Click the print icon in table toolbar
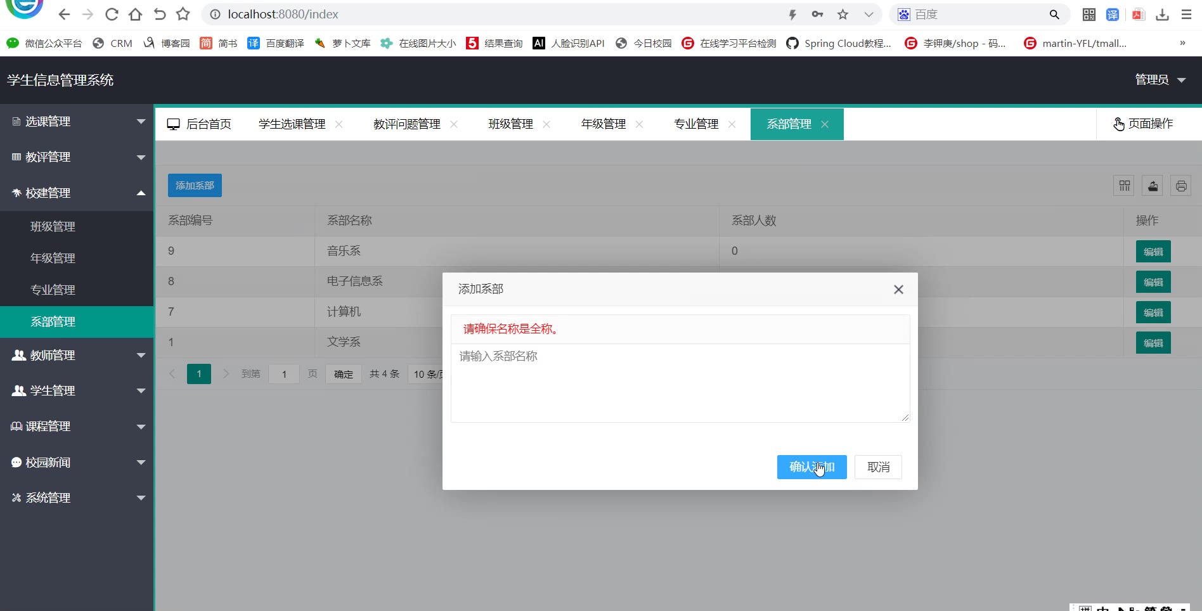Screen dimensions: 1202x611 [x=1180, y=186]
